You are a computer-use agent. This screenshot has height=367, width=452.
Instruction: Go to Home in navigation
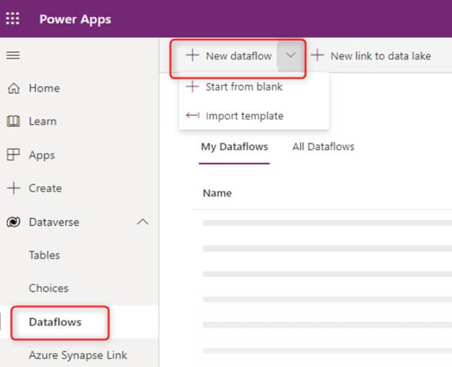click(45, 88)
